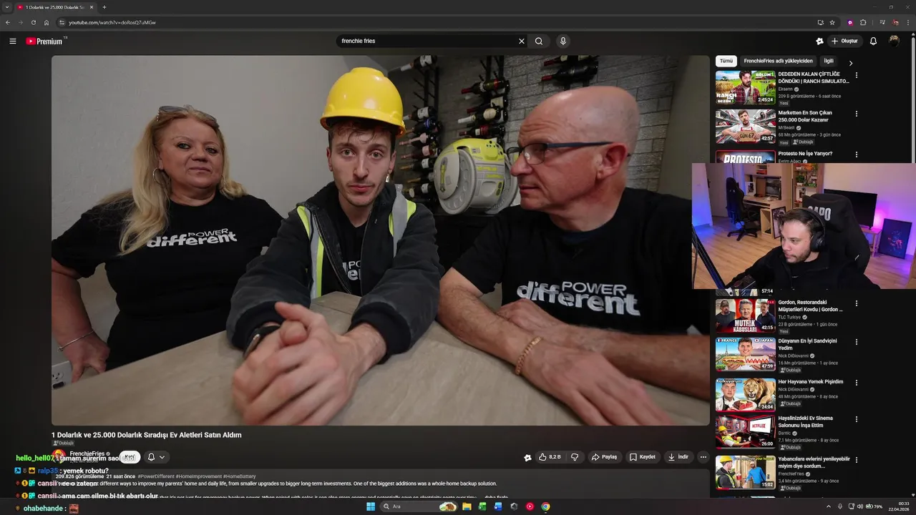Open Her Hayvana Yemek Pişirdim title
This screenshot has height=515, width=916.
point(811,382)
